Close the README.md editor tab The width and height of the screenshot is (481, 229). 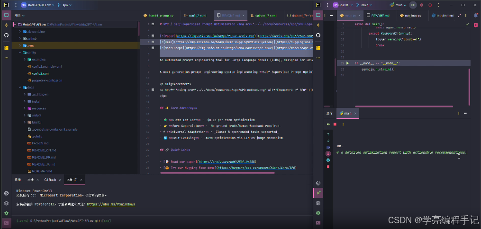click(x=243, y=15)
